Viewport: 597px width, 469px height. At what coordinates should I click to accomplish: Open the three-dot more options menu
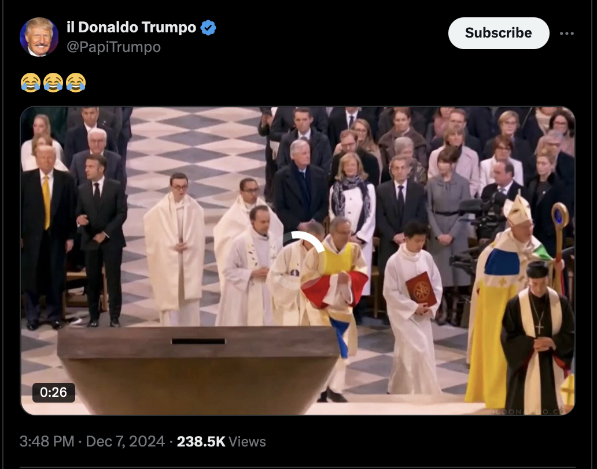[566, 33]
